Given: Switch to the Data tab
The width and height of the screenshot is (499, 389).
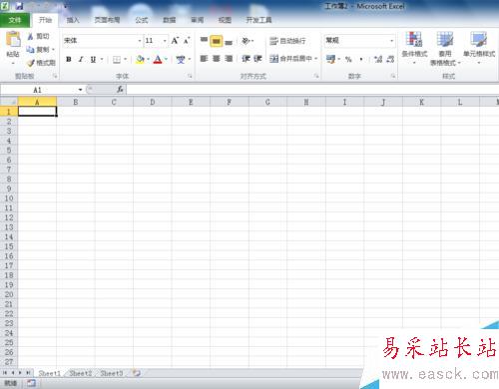Looking at the screenshot, I should [169, 20].
